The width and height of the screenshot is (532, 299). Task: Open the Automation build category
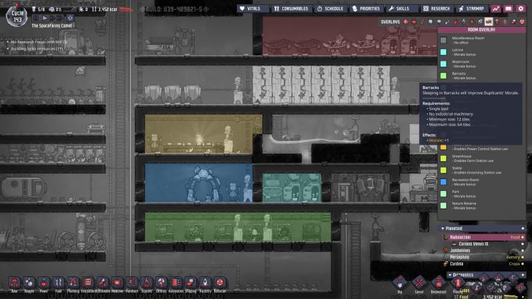point(175,282)
